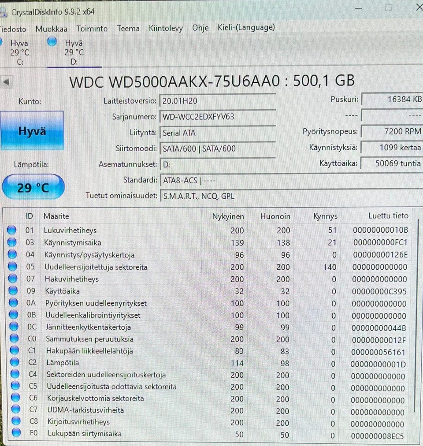Click the 29 °C temperature button
423x446 pixels.
click(33, 187)
